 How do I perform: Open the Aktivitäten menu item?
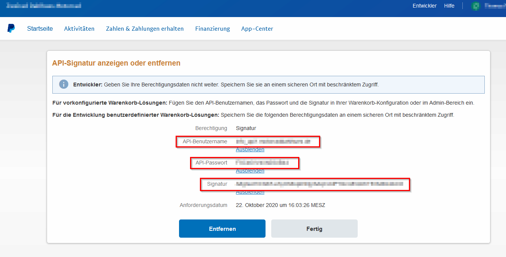pyautogui.click(x=79, y=28)
